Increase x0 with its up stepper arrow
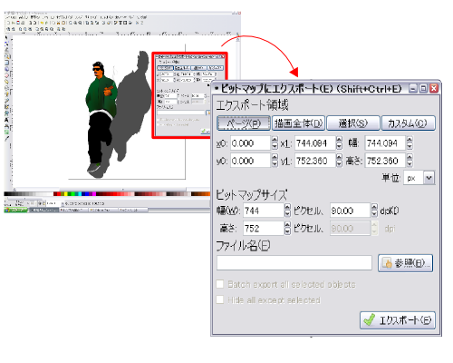Image resolution: width=453 pixels, height=363 pixels. (x=275, y=140)
